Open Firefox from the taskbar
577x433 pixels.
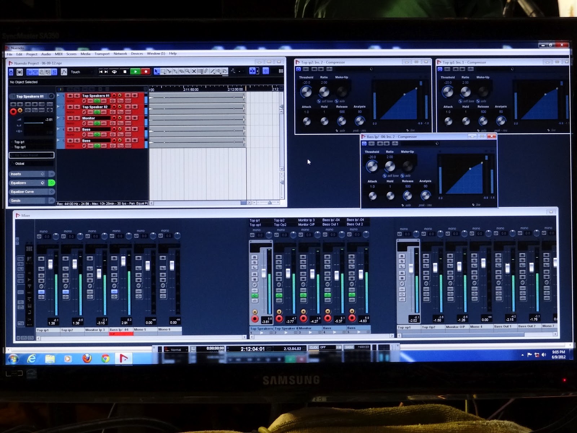click(x=87, y=358)
